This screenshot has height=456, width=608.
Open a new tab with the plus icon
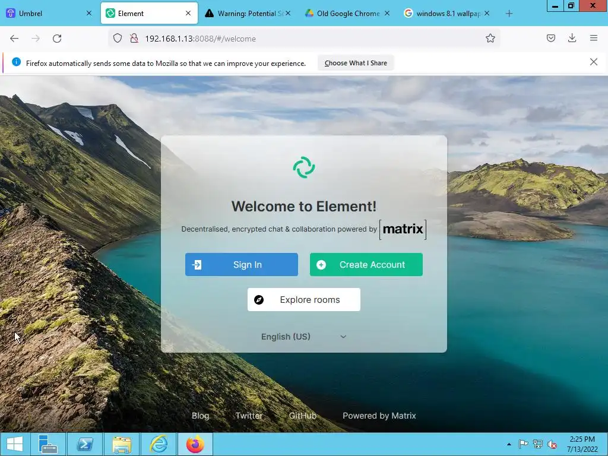pyautogui.click(x=509, y=14)
